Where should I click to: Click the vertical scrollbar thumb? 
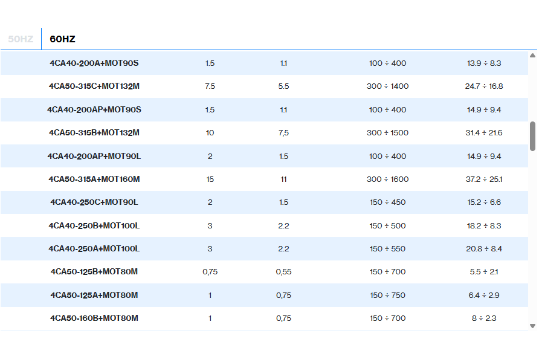pyautogui.click(x=532, y=136)
